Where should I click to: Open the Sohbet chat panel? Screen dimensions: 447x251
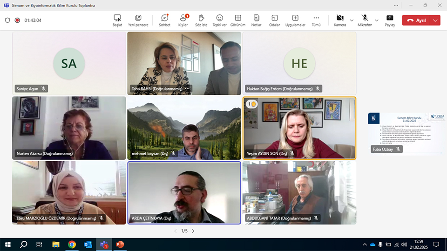click(164, 20)
